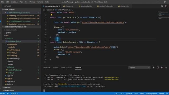Change indentation via Spaces: 4
169x95 pixels.
[x=129, y=93]
